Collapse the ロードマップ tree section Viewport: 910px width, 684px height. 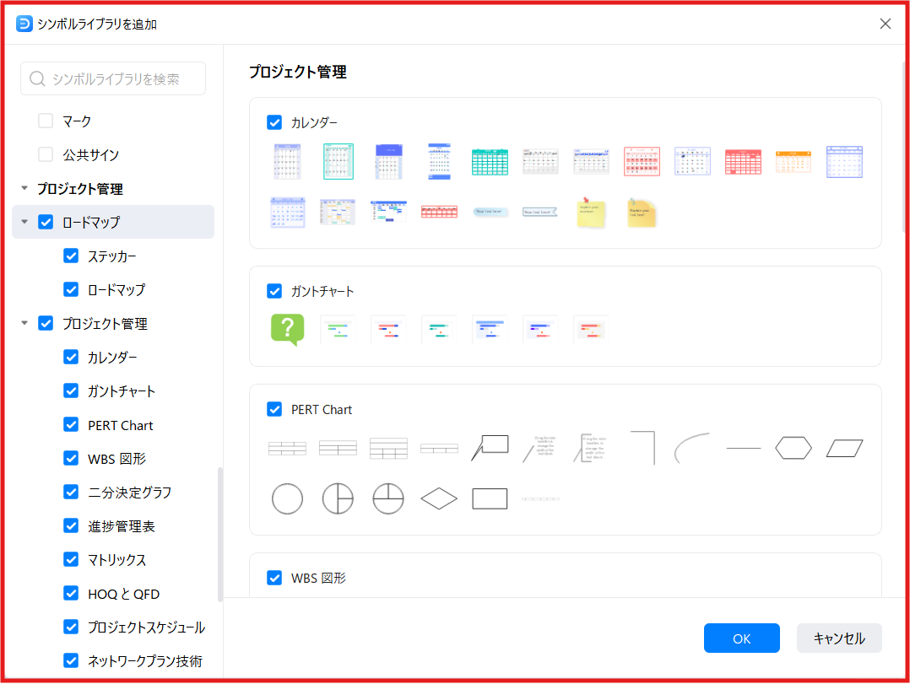pyautogui.click(x=24, y=222)
